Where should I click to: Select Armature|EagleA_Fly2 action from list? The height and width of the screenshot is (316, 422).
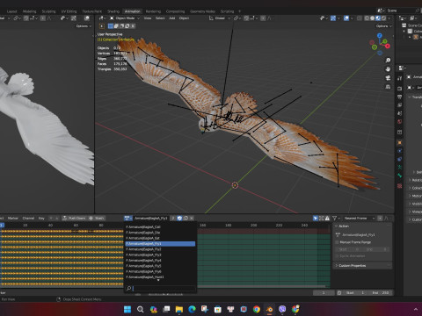(x=160, y=249)
